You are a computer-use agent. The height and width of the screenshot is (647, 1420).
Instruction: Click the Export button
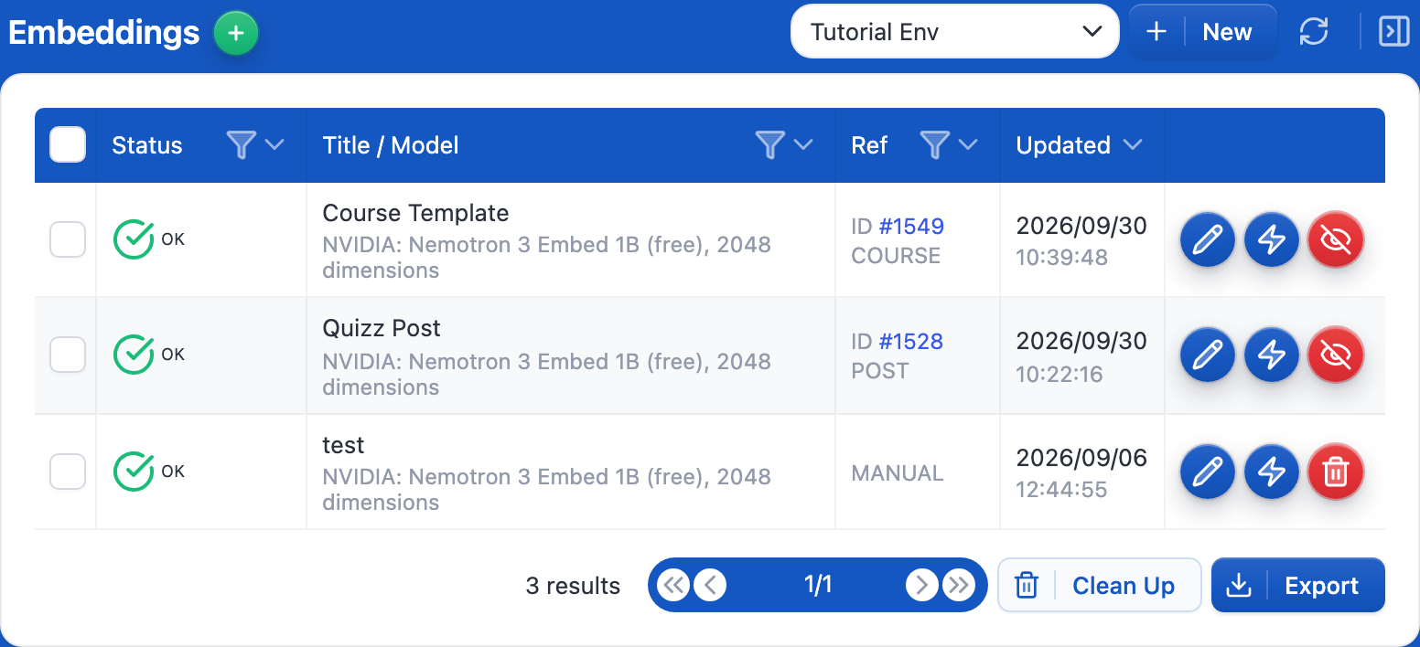coord(1298,585)
